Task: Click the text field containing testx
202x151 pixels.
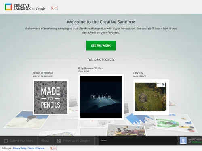Action: (x=138, y=141)
